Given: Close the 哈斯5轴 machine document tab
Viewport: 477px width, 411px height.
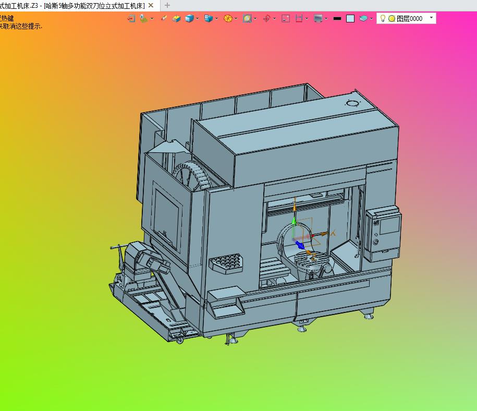Looking at the screenshot, I should (151, 6).
